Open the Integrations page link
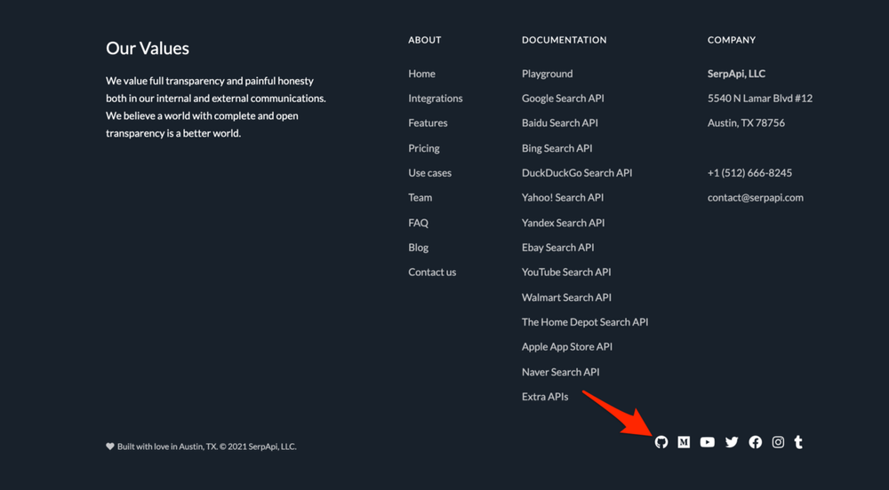Viewport: 889px width, 490px height. [435, 99]
